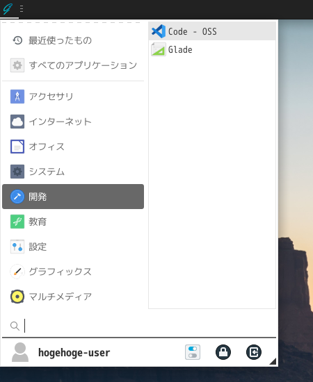Click the hogehoge-user name label
This screenshot has width=313, height=382.
coord(74,353)
